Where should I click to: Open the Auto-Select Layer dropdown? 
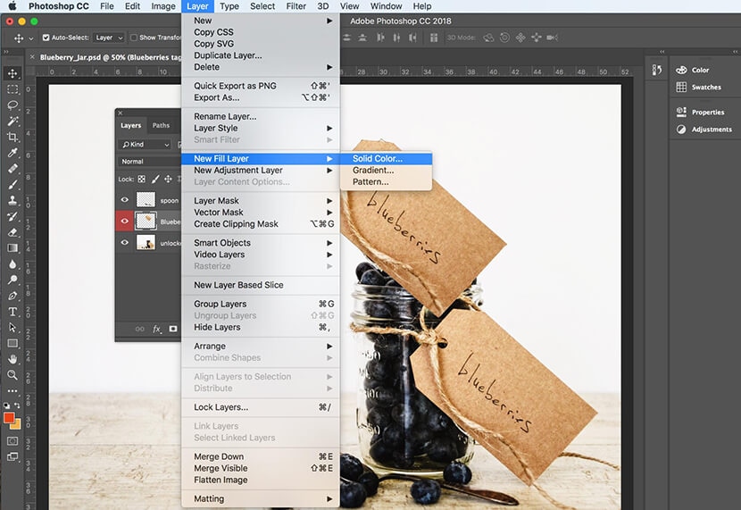(x=109, y=38)
